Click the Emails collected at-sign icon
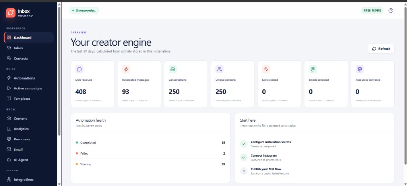Screen dimensions: 407x186 (313, 69)
